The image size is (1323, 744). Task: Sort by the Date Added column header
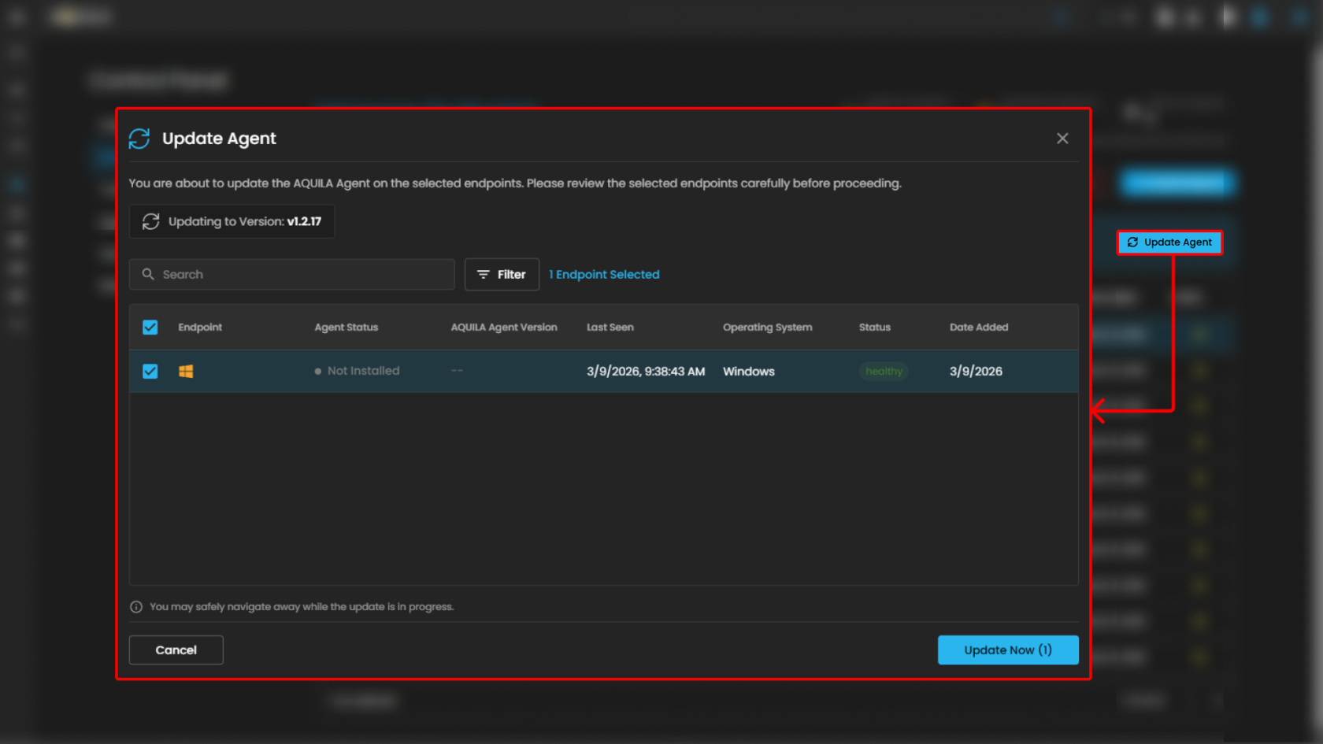(x=978, y=328)
